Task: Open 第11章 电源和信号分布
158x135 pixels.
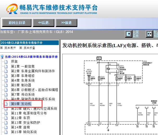Action: click(29, 113)
